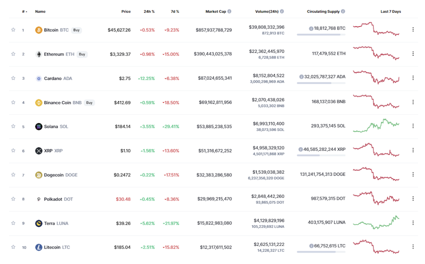This screenshot has height=264, width=425.
Task: Open the Dogecoin DOGE coin page
Action: 61,175
